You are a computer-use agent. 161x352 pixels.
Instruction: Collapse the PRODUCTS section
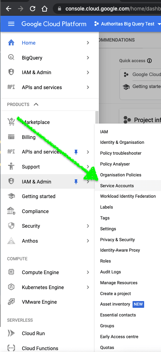click(36, 104)
